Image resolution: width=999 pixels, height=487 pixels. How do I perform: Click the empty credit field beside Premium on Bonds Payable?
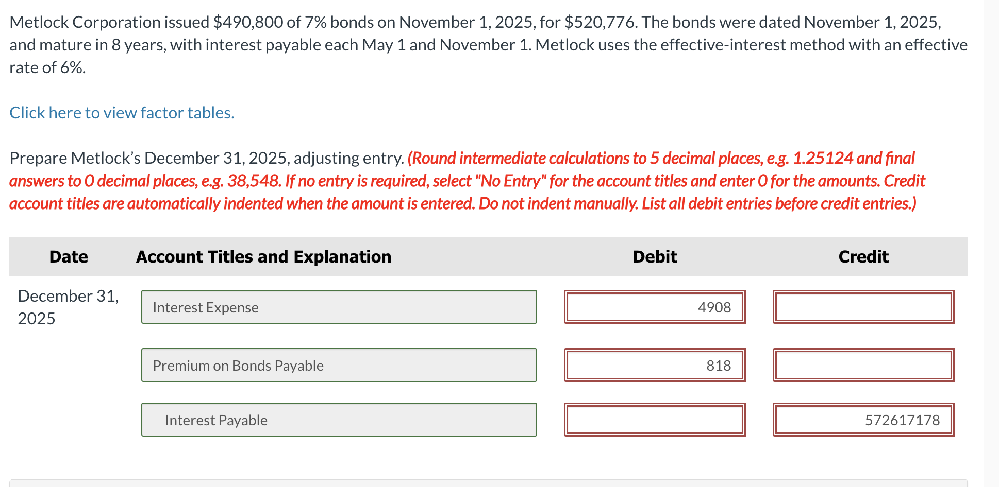coord(863,365)
